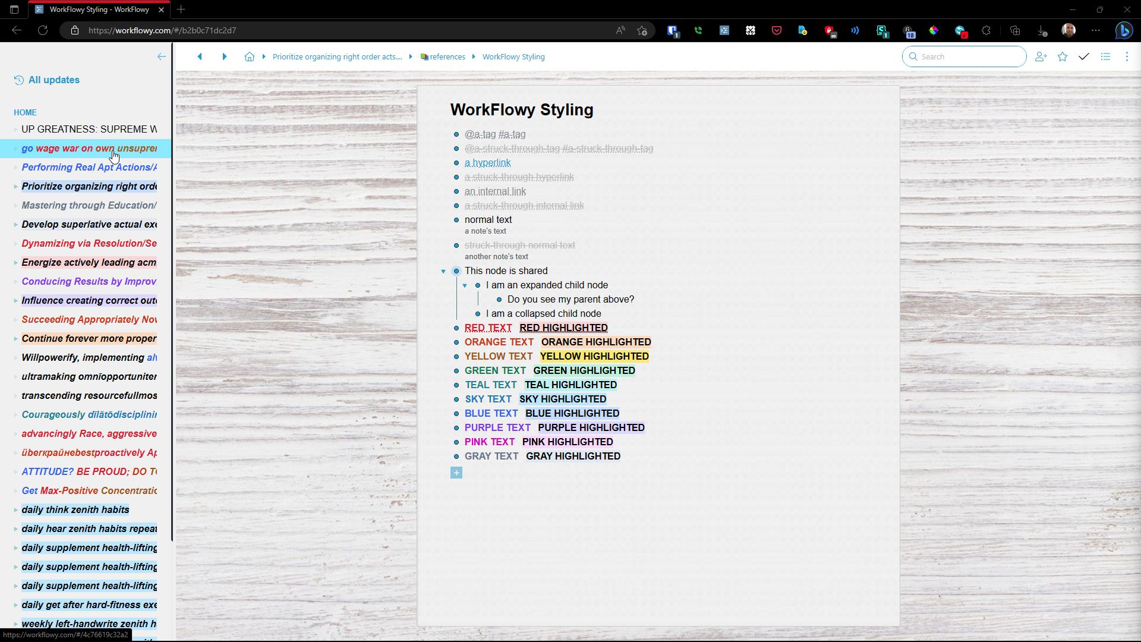Expand 'Develop superlative actual' sidebar arrow
Image resolution: width=1141 pixels, height=642 pixels.
coord(15,225)
